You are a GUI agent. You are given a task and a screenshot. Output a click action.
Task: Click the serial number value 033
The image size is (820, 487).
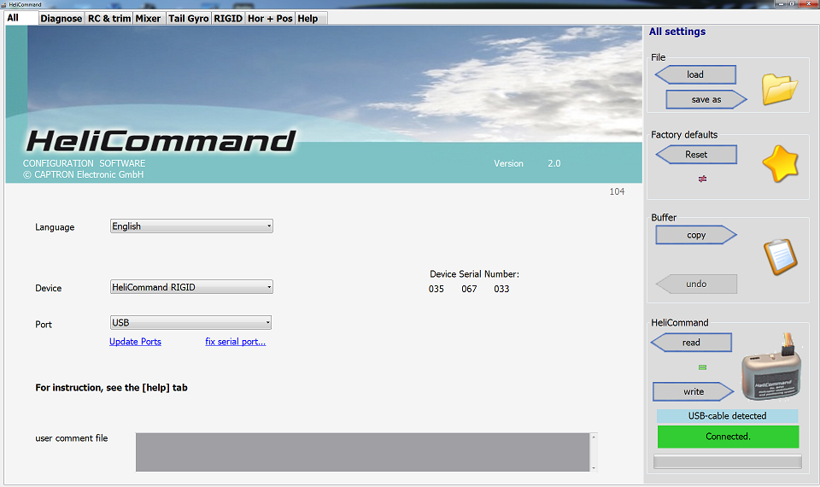[x=501, y=289]
